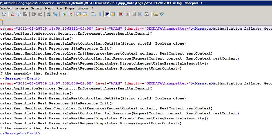This screenshot has height=136, width=272.
Task: Click second EssentialsRestController.InitResource line
Action: tap(120, 114)
